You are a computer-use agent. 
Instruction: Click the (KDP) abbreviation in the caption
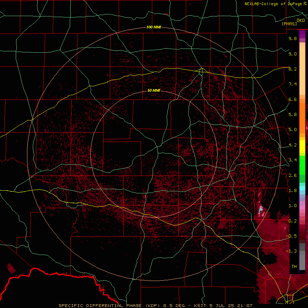[x=153, y=306]
